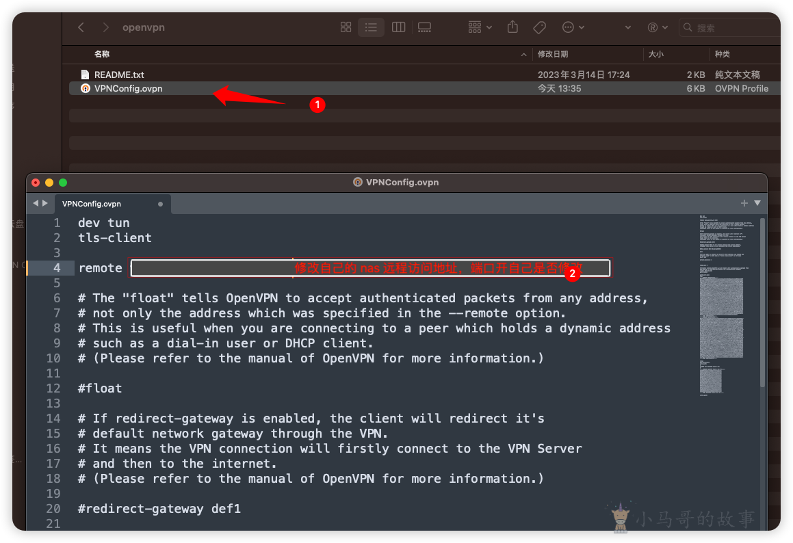Switch to the next editor tab arrow
This screenshot has width=793, height=543.
pos(45,203)
